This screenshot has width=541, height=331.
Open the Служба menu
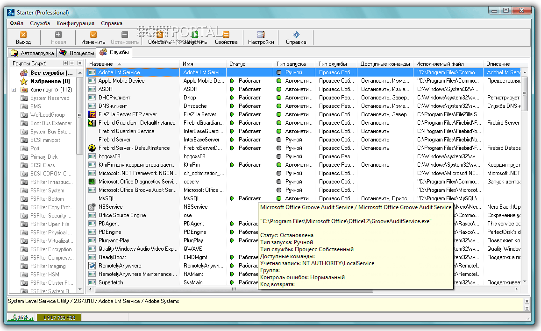(40, 23)
